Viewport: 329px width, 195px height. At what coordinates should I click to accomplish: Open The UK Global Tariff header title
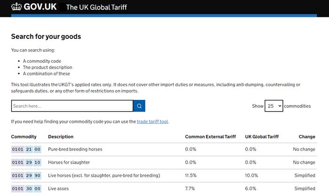96,7
